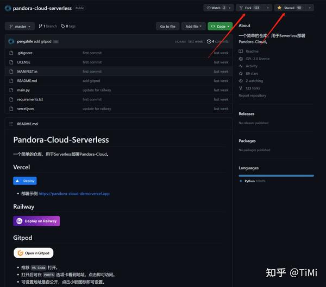This screenshot has height=287, width=326.
Task: Open the Add file dropdown
Action: coord(193,27)
